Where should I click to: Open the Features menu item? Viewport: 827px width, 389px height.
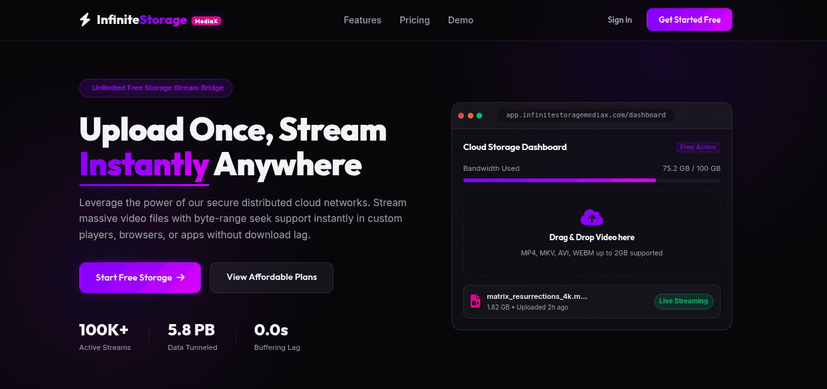(x=362, y=20)
